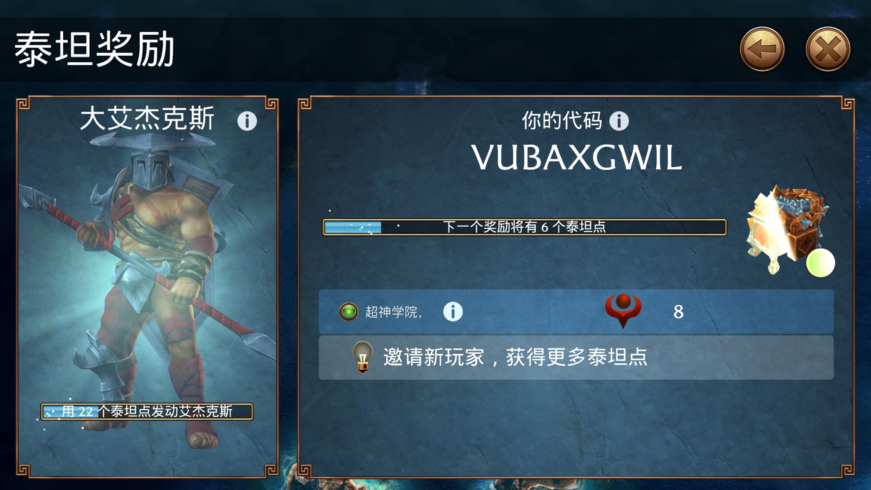The width and height of the screenshot is (871, 490).
Task: Close the Titan rewards screen
Action: coord(828,49)
